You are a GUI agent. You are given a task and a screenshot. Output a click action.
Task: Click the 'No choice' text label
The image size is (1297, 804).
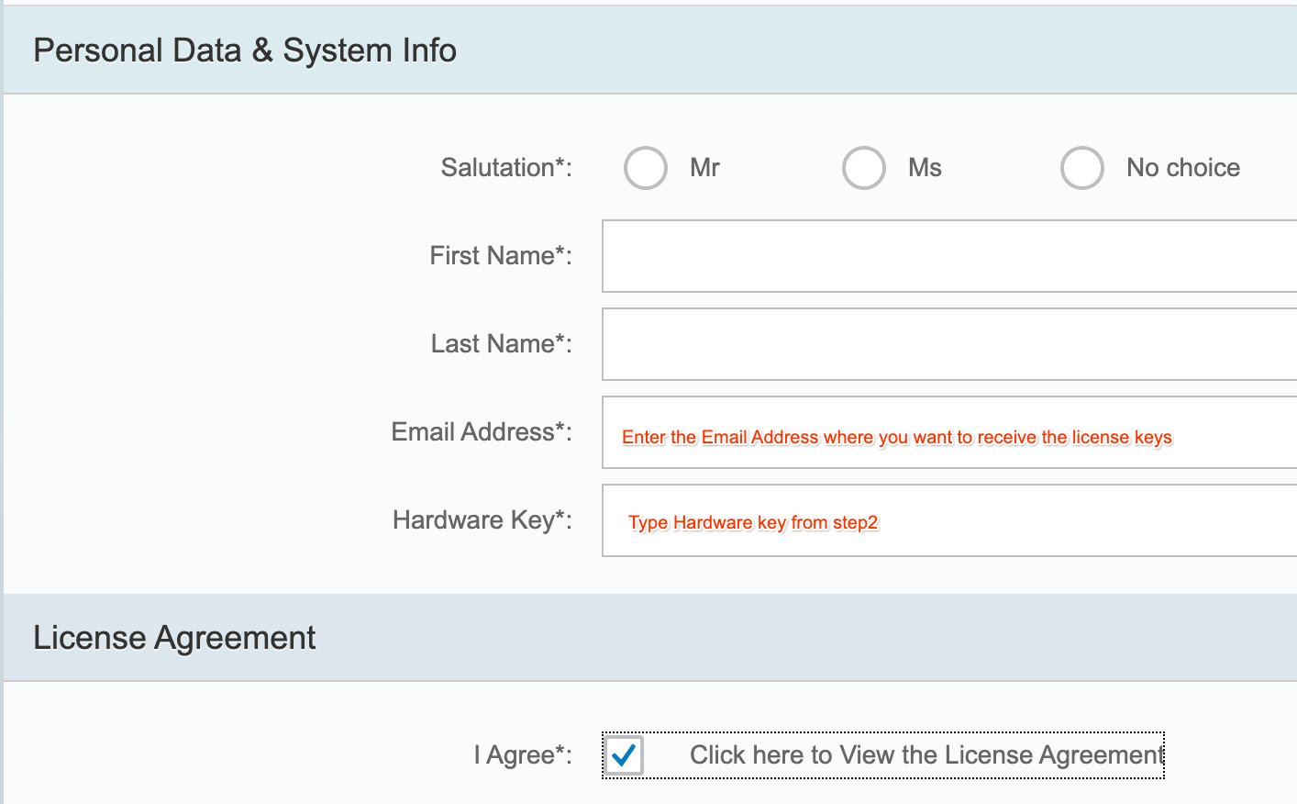pyautogui.click(x=1182, y=168)
